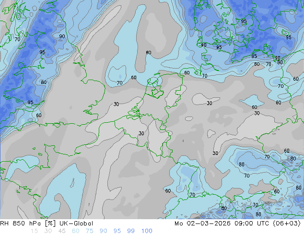The width and height of the screenshot is (304, 235).
Task: Click the legend value 99
Action: pyautogui.click(x=131, y=231)
